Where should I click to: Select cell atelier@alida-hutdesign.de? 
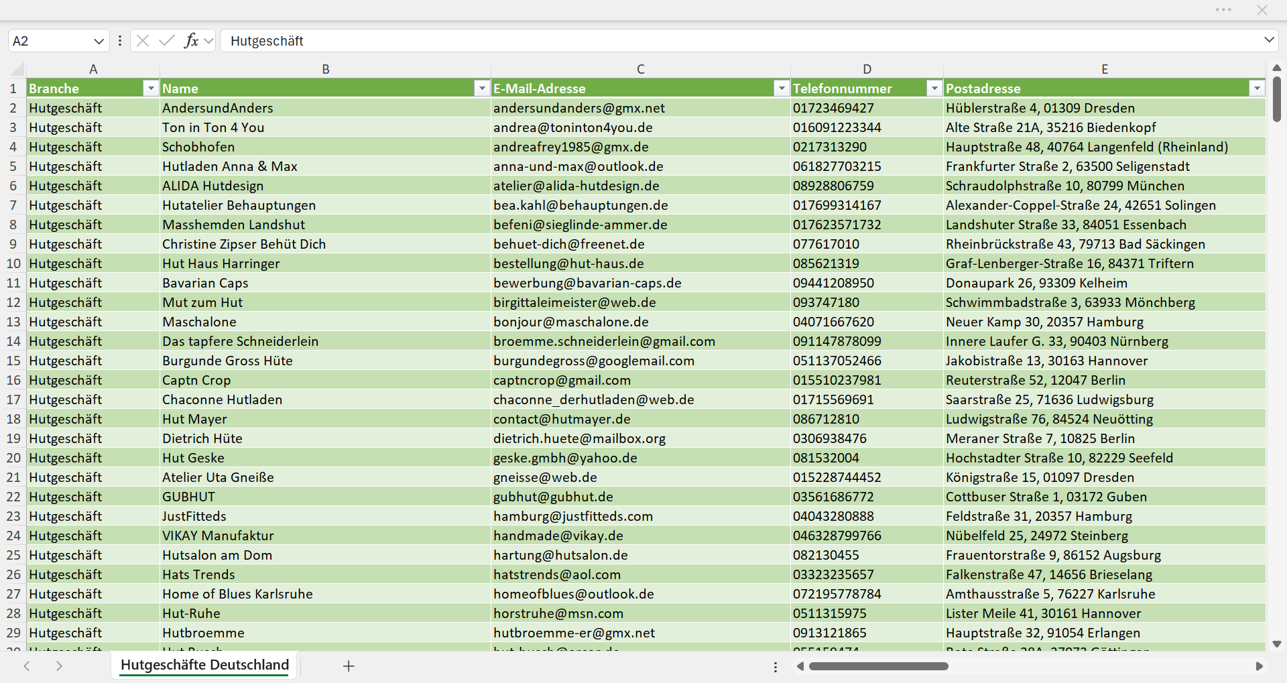[641, 186]
